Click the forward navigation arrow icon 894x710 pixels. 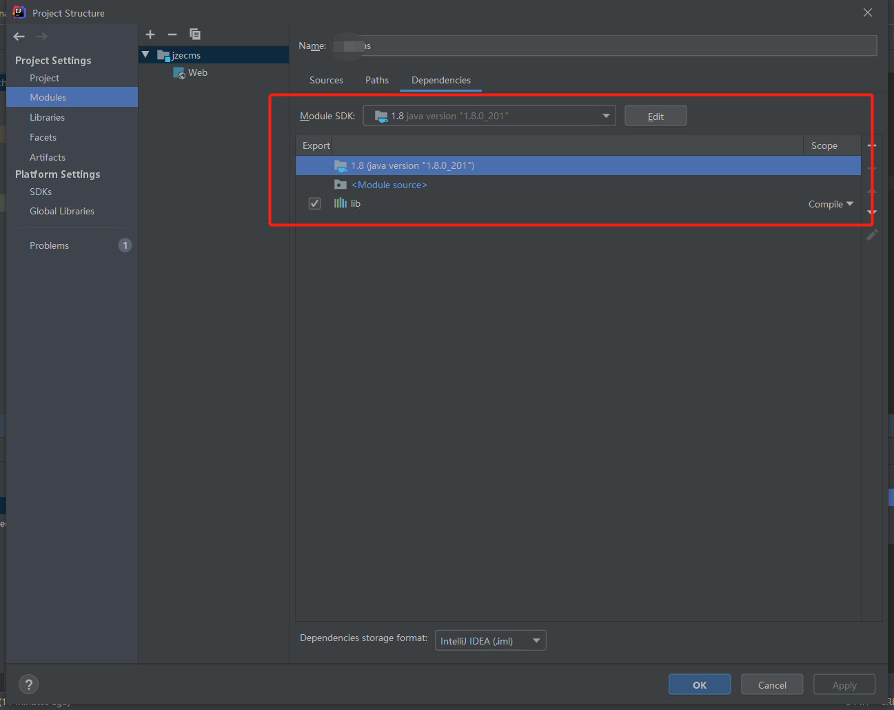[42, 37]
